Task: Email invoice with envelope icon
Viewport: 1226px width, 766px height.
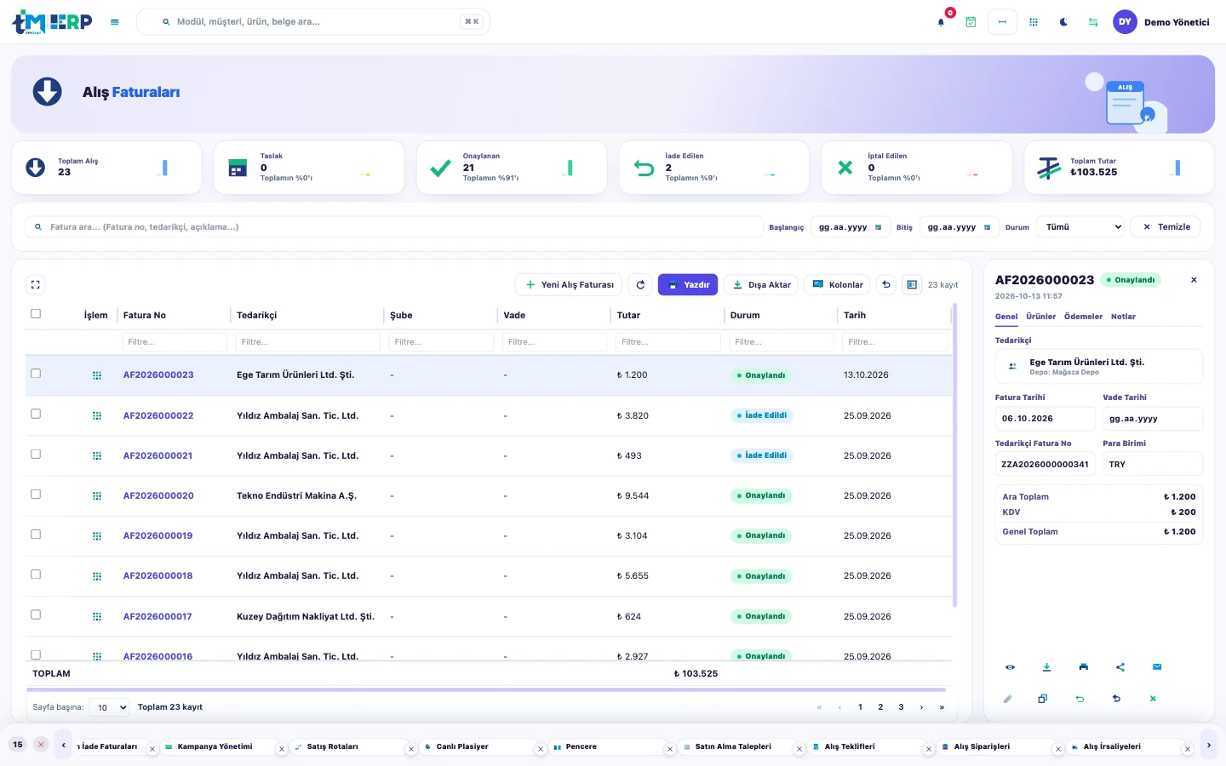Action: [x=1157, y=667]
